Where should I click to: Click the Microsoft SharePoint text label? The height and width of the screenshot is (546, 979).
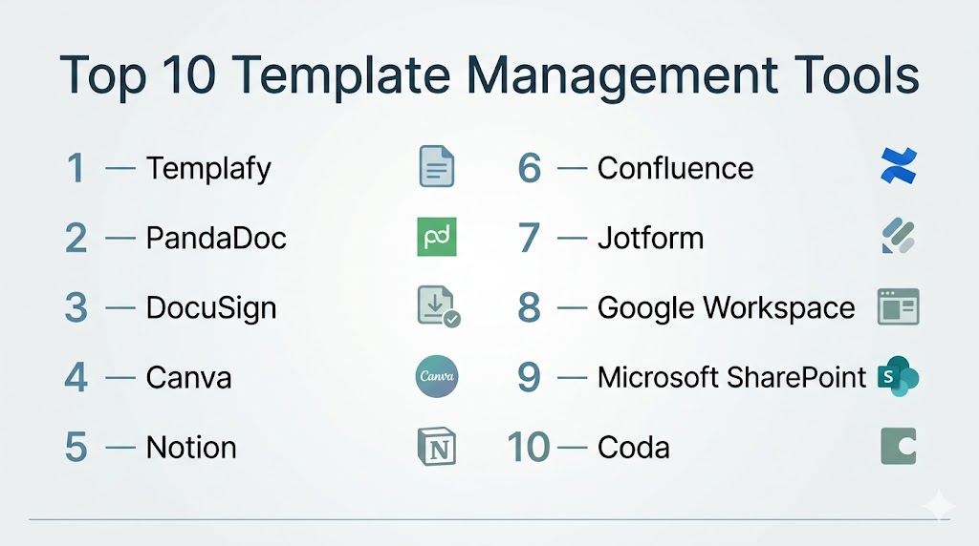click(731, 378)
